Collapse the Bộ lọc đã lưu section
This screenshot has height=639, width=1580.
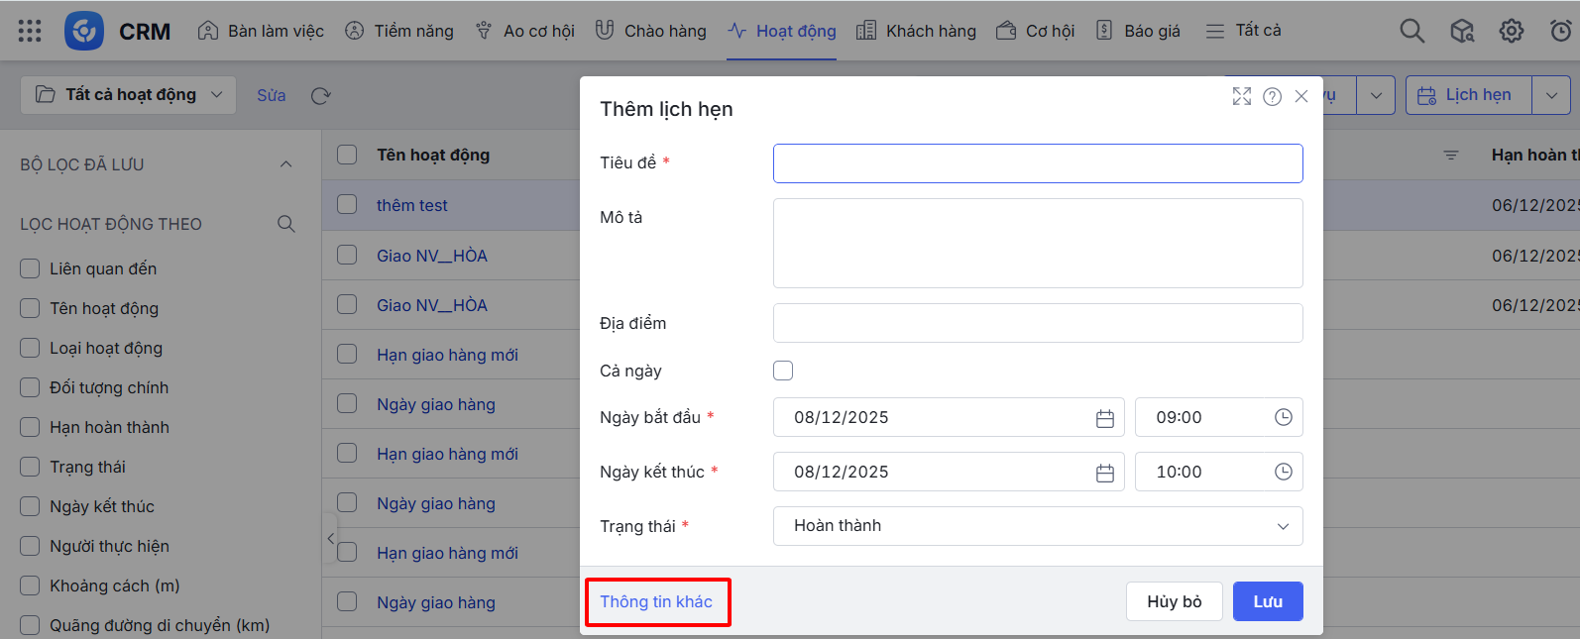285,164
